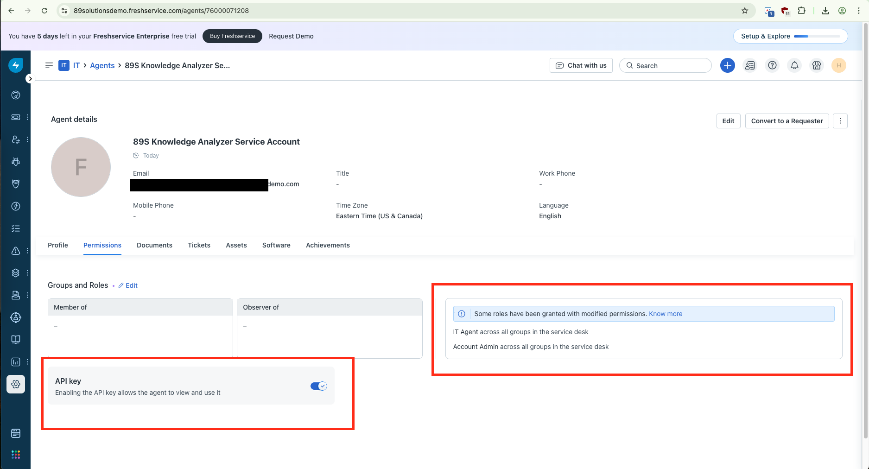
Task: Click Chat with us button
Action: [x=581, y=65]
